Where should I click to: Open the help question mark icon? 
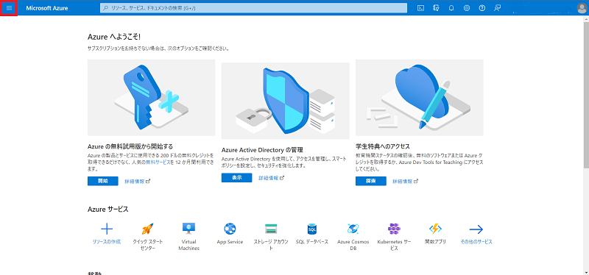pos(482,8)
